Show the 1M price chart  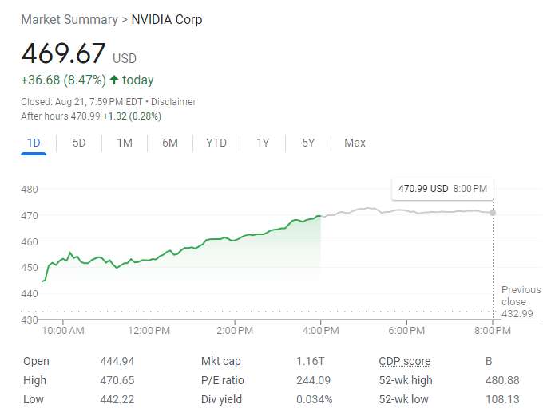pos(125,143)
